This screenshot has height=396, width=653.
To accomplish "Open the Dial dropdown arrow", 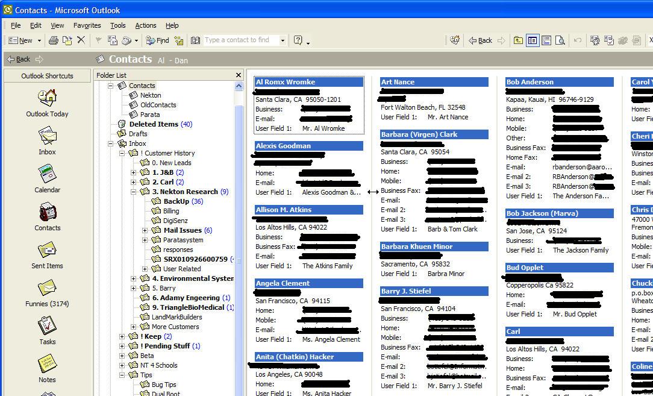I will [136, 41].
